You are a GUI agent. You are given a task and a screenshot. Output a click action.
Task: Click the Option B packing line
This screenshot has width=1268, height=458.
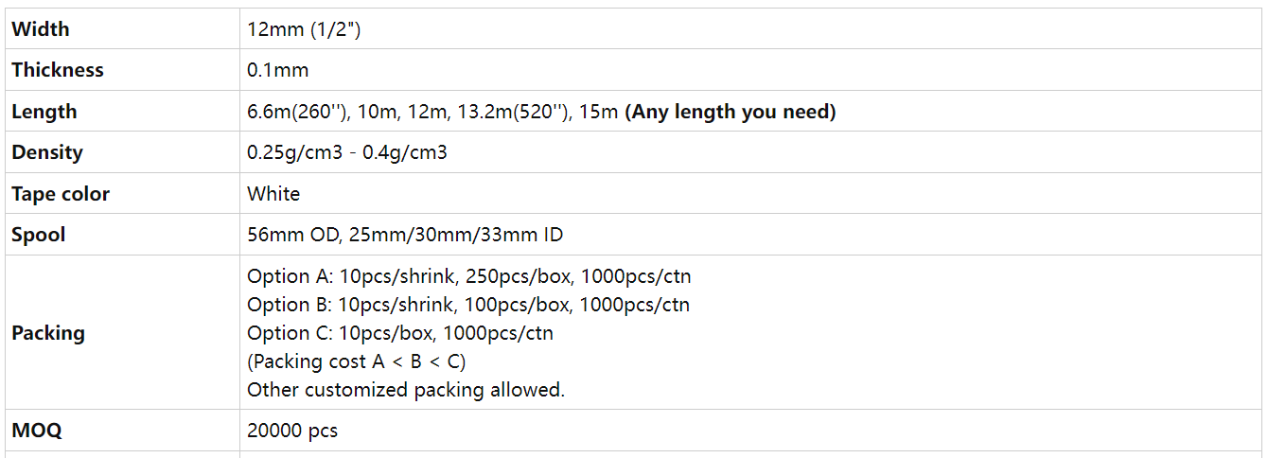click(468, 305)
